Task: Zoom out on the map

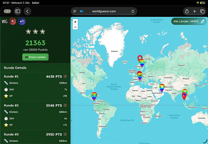Action: tap(75, 27)
